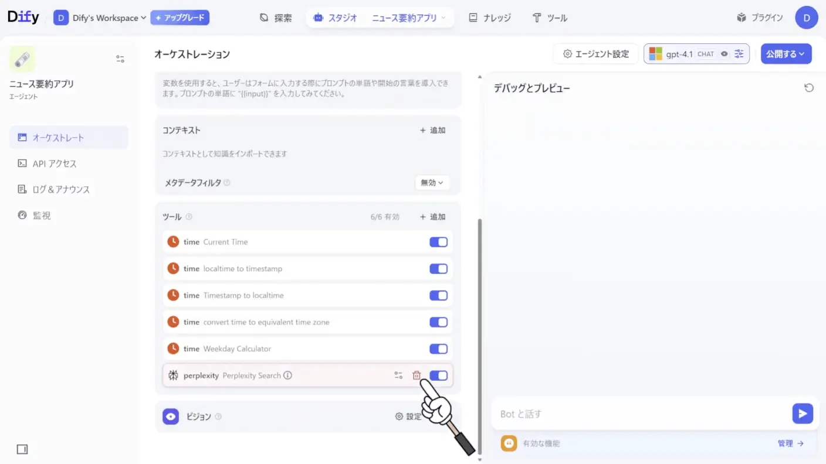Select the 探索 menu item
Image resolution: width=826 pixels, height=464 pixels.
(x=275, y=18)
